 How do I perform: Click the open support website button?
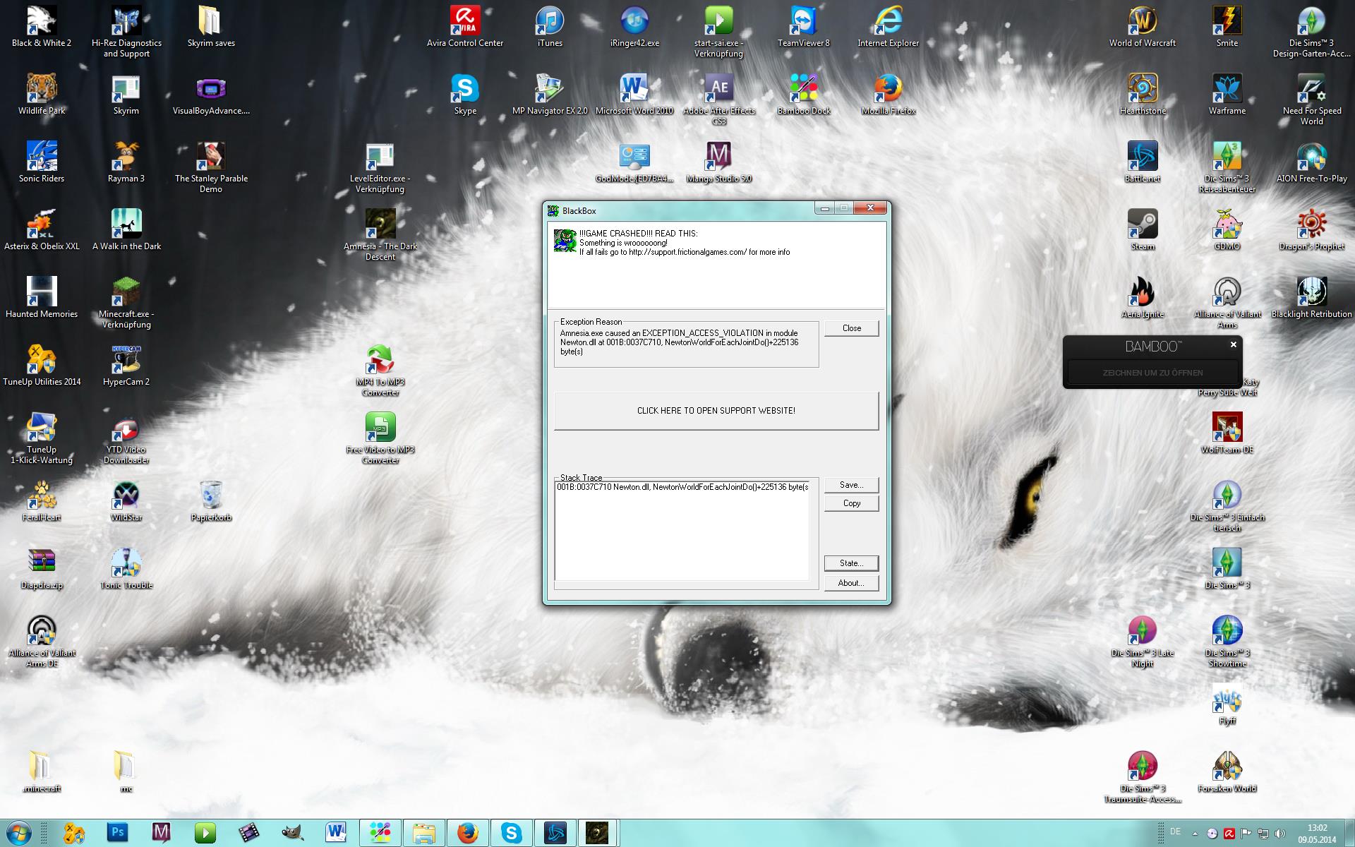[x=716, y=411]
